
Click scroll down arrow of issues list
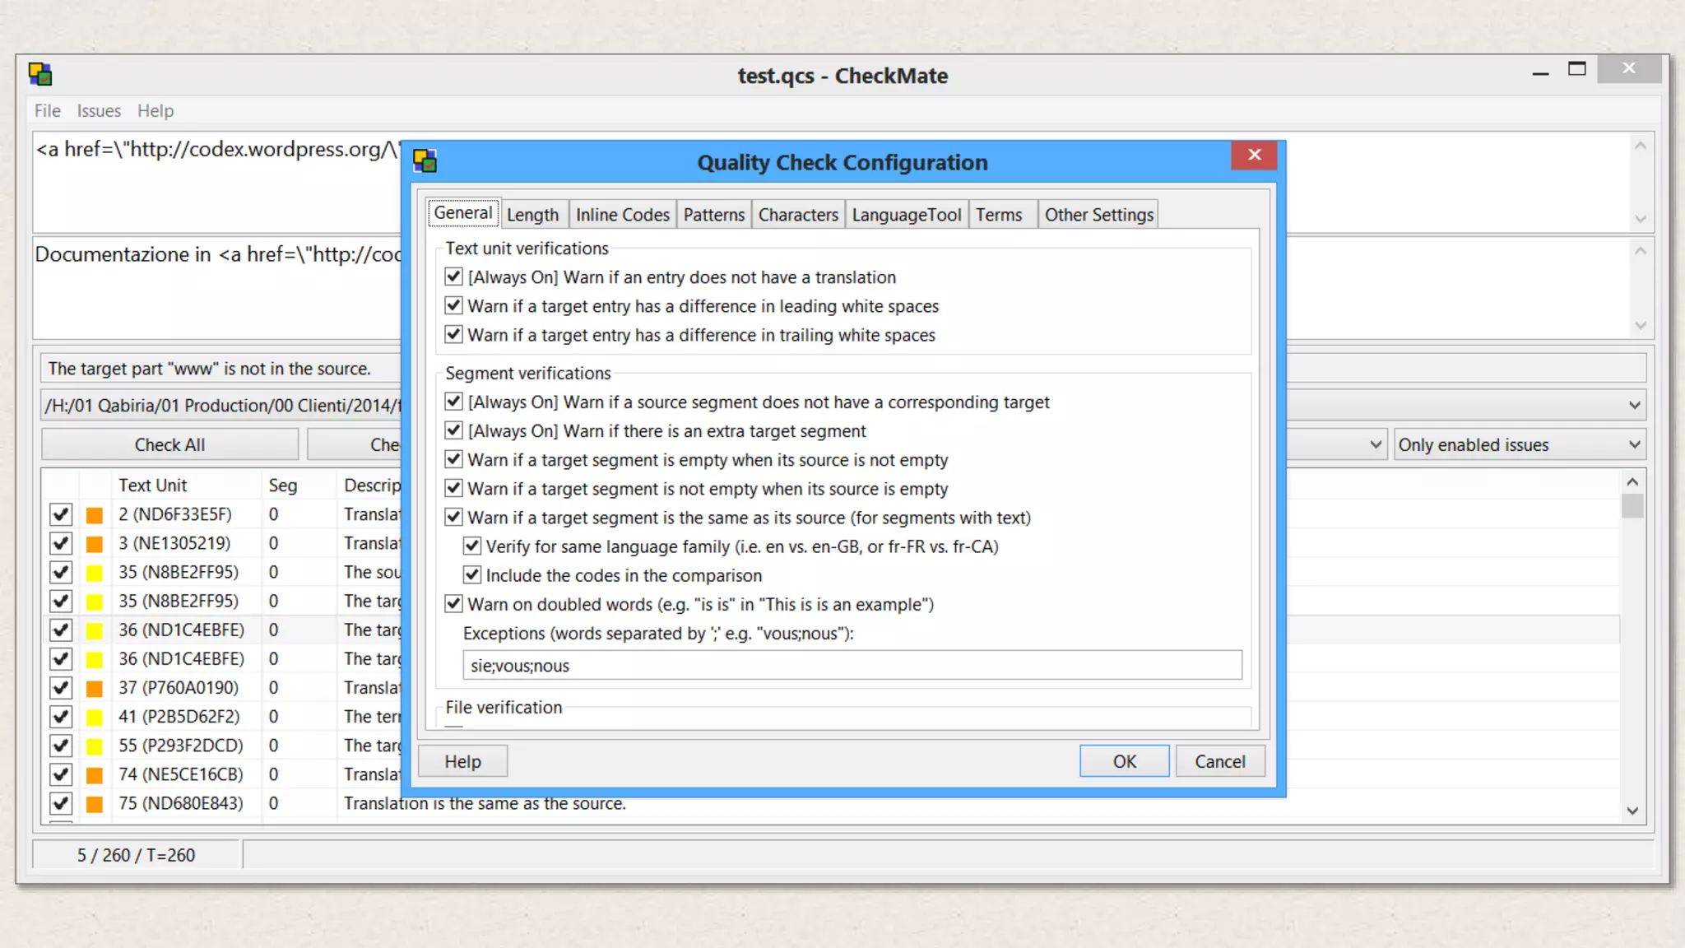point(1632,811)
